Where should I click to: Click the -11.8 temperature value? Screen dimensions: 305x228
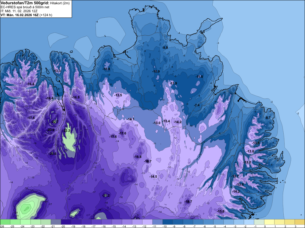pos(199,77)
